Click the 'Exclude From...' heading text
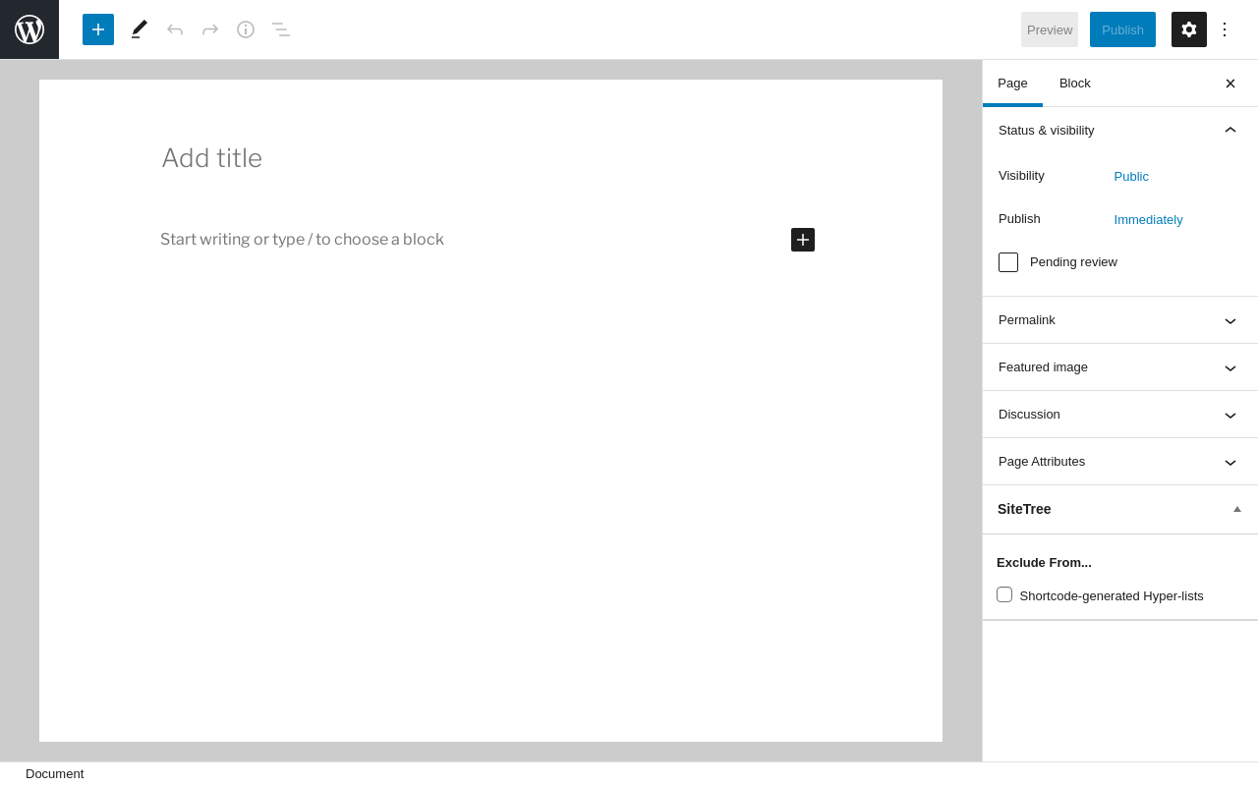The width and height of the screenshot is (1258, 786). [x=1044, y=563]
